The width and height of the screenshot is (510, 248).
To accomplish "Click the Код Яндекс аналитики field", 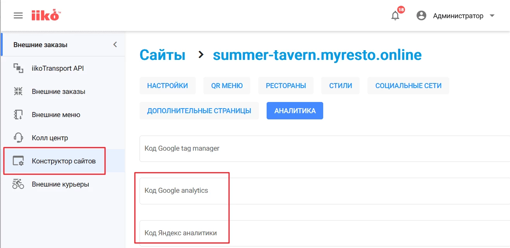I will (x=310, y=233).
